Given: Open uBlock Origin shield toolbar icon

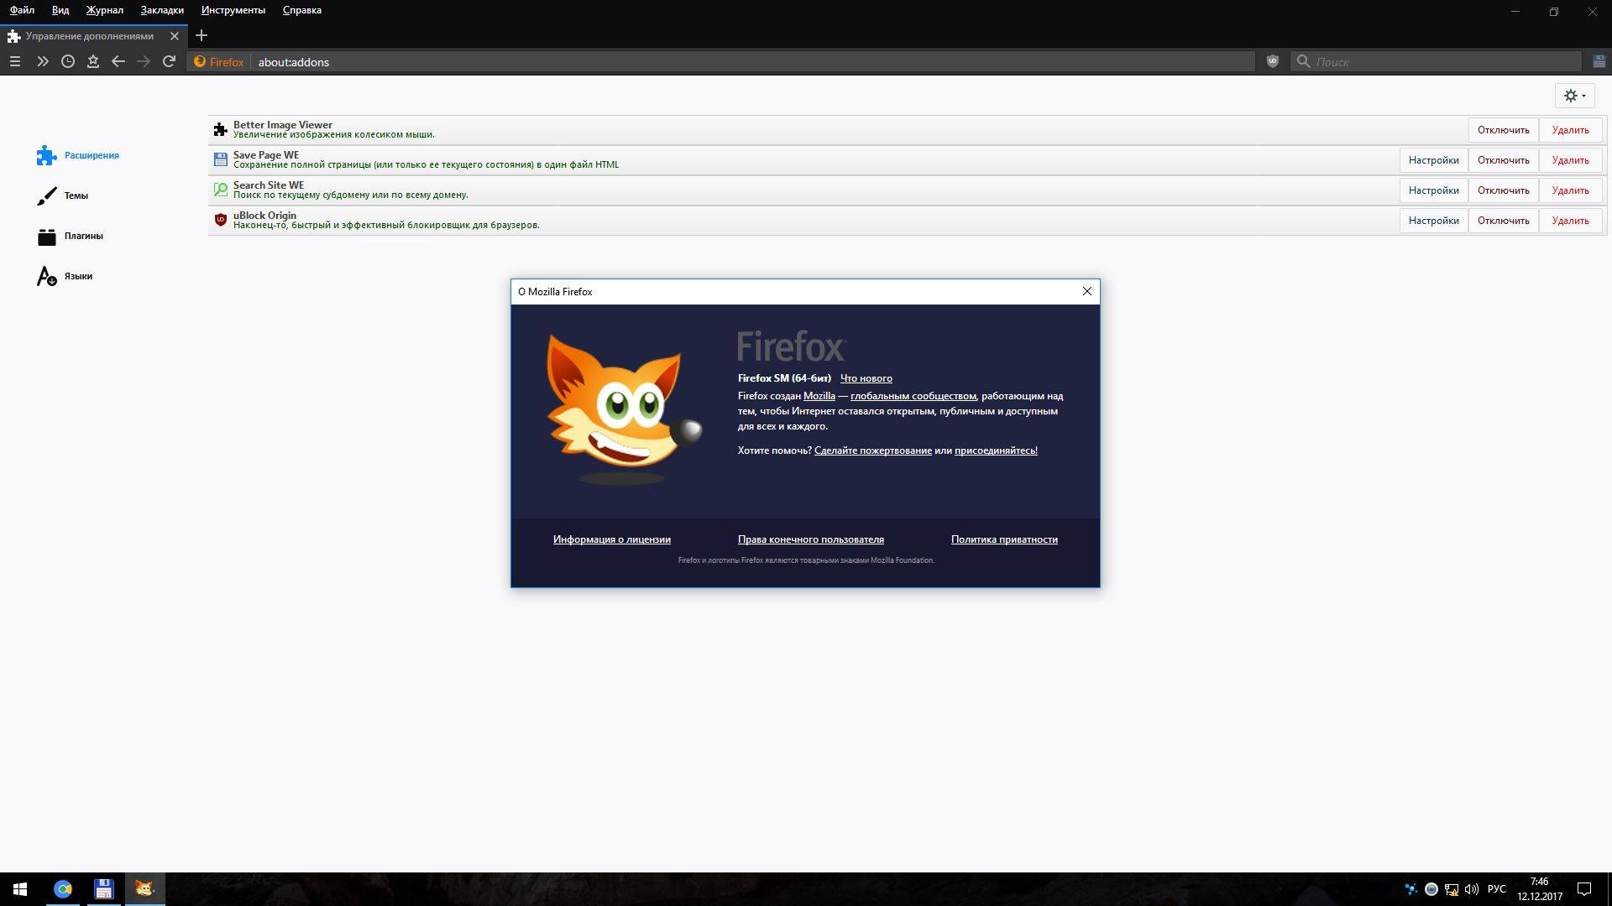Looking at the screenshot, I should 1272,61.
